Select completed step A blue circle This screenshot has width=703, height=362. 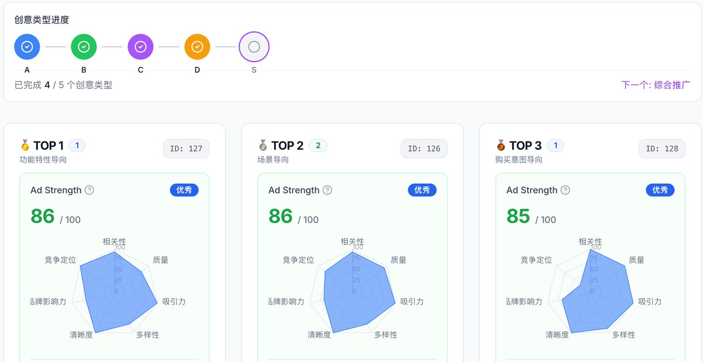point(27,47)
